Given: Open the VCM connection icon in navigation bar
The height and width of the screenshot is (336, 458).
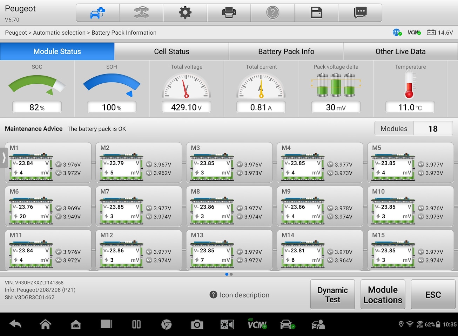Looking at the screenshot, I should (x=257, y=324).
